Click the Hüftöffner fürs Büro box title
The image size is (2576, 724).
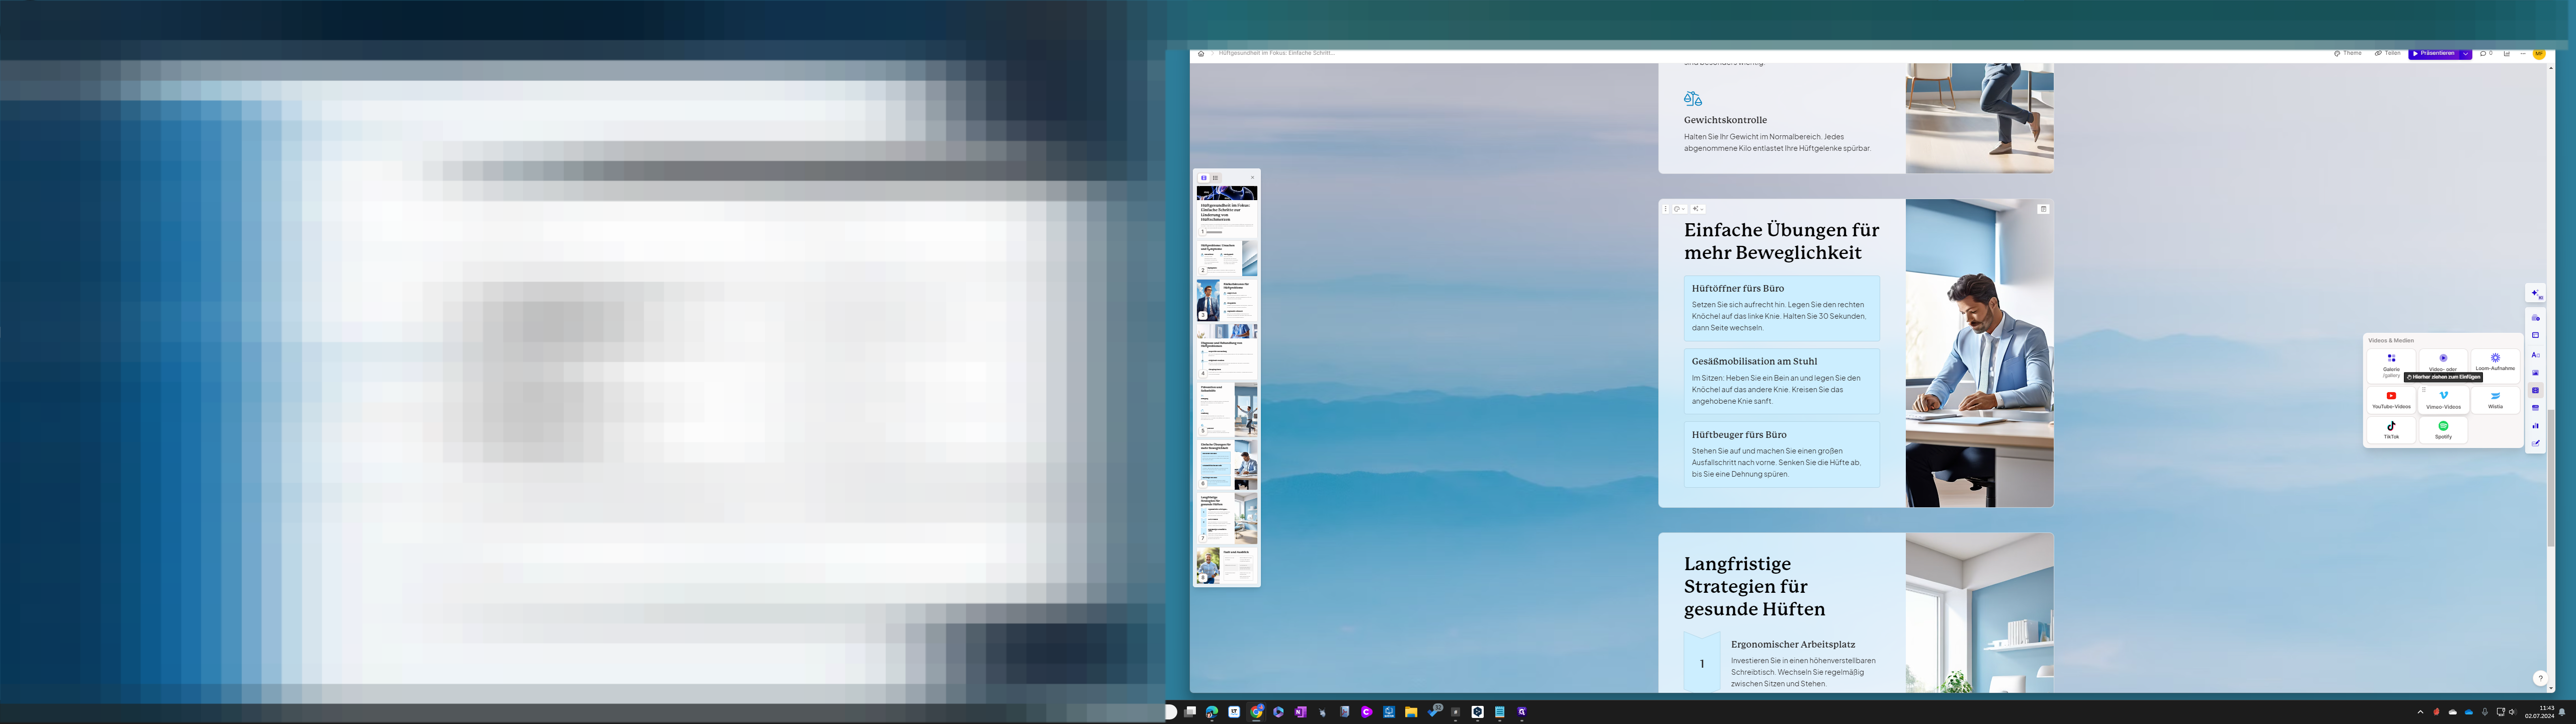pyautogui.click(x=1737, y=288)
